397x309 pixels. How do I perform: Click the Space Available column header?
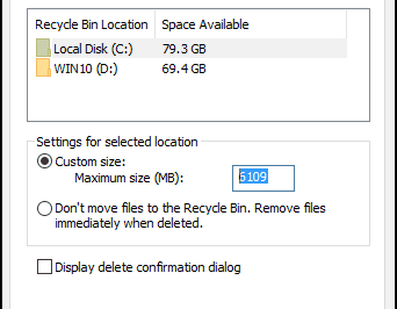(205, 25)
